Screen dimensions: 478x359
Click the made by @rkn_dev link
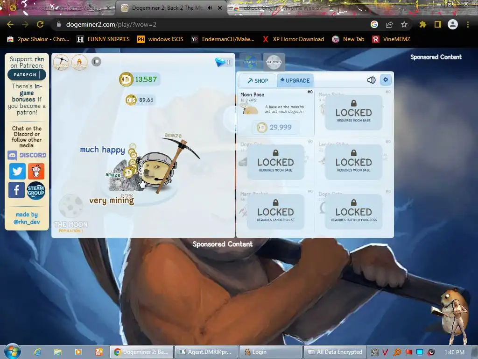(27, 218)
